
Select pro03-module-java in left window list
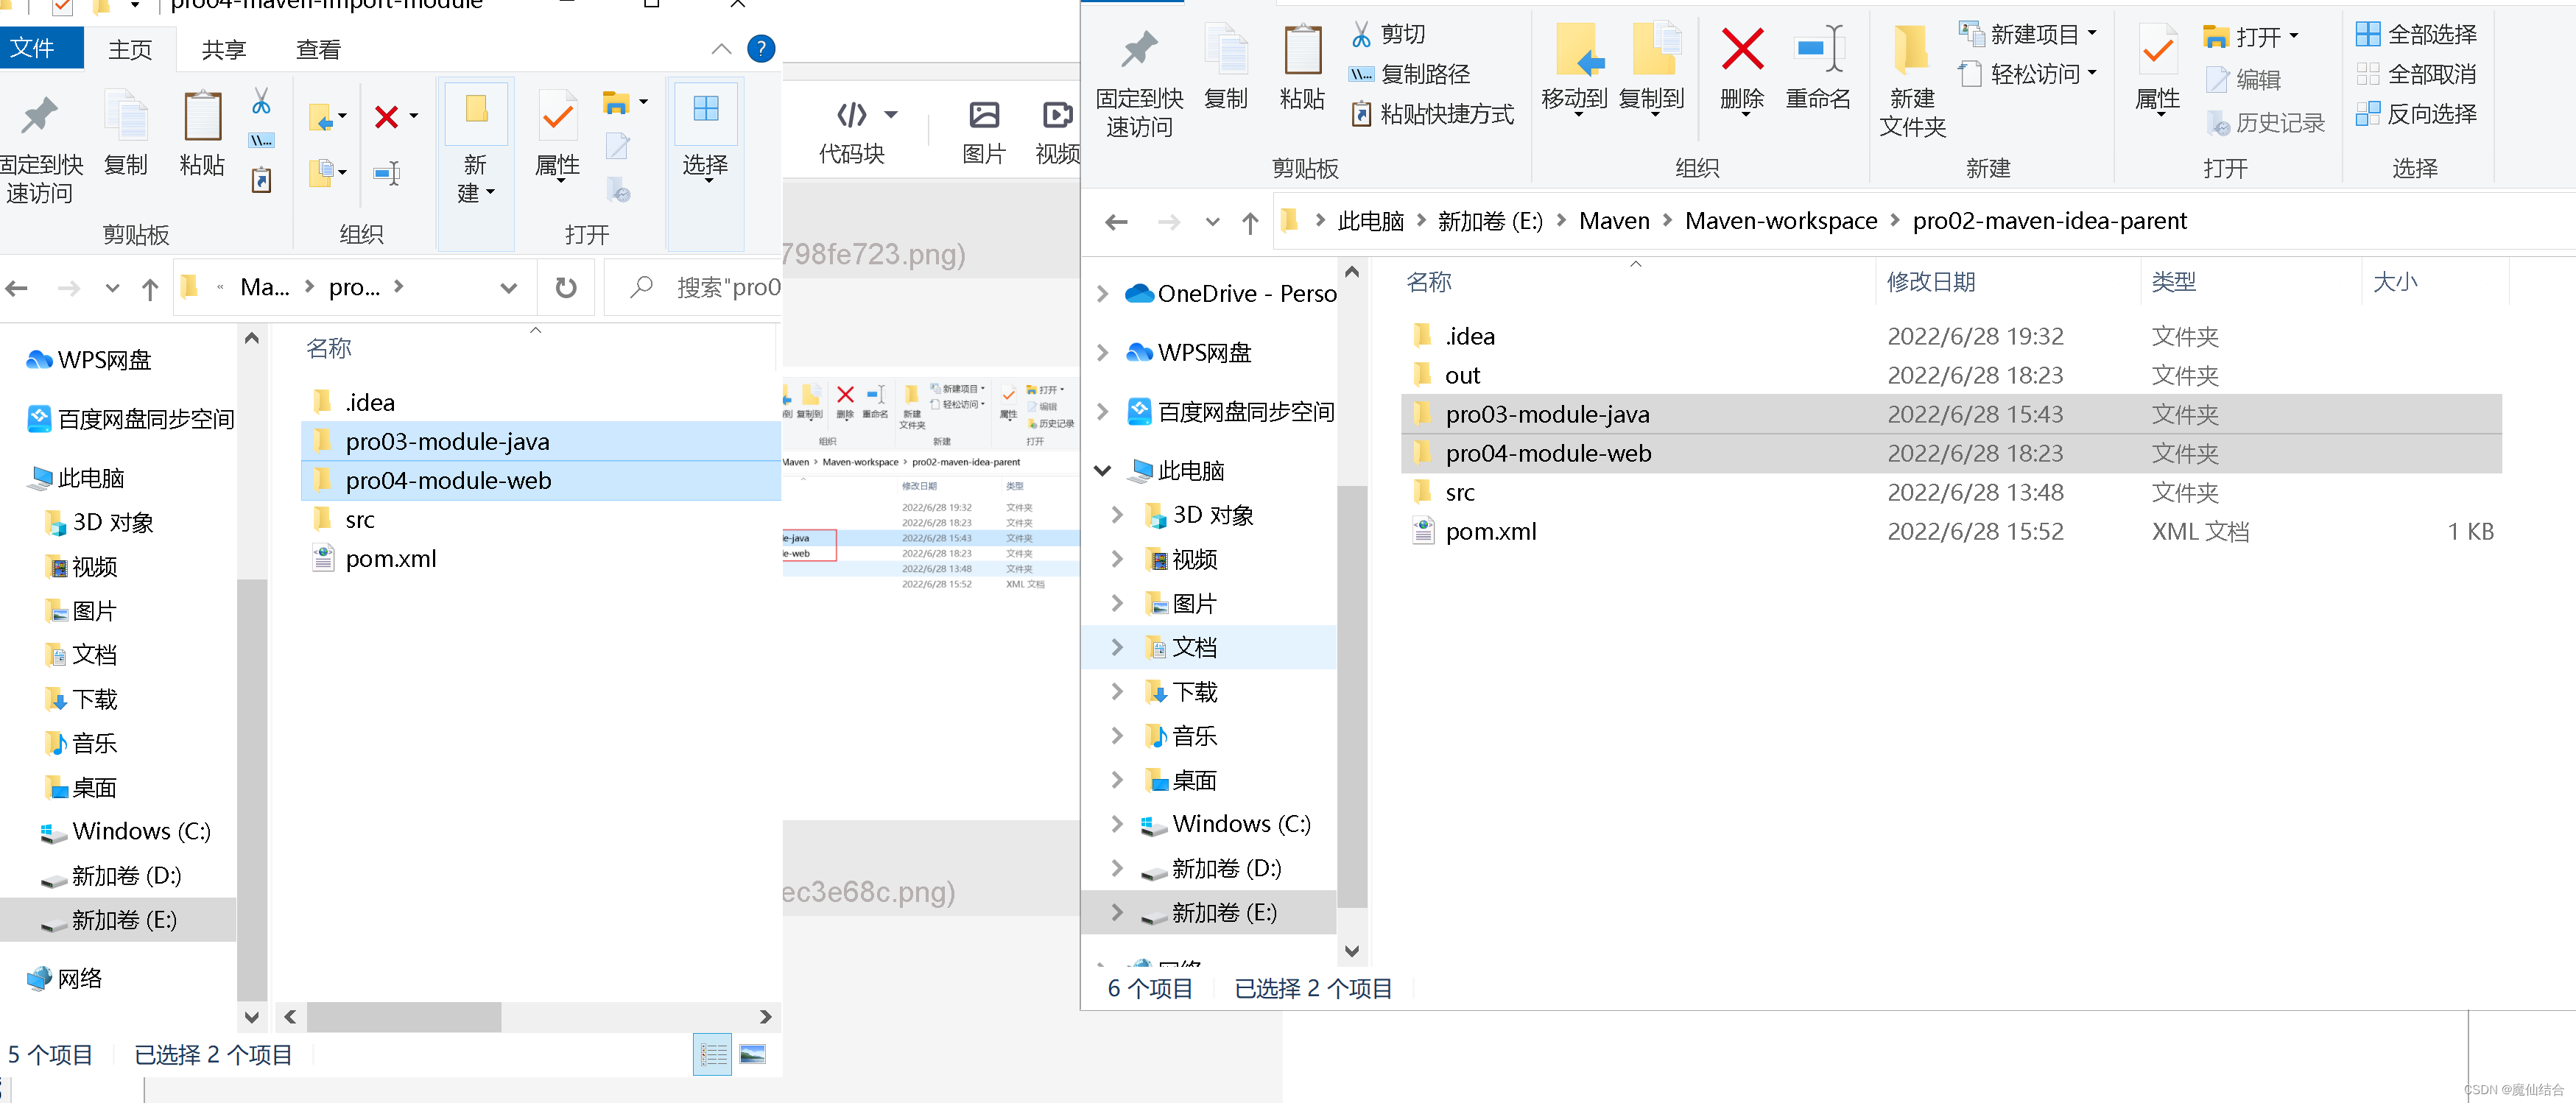point(541,441)
